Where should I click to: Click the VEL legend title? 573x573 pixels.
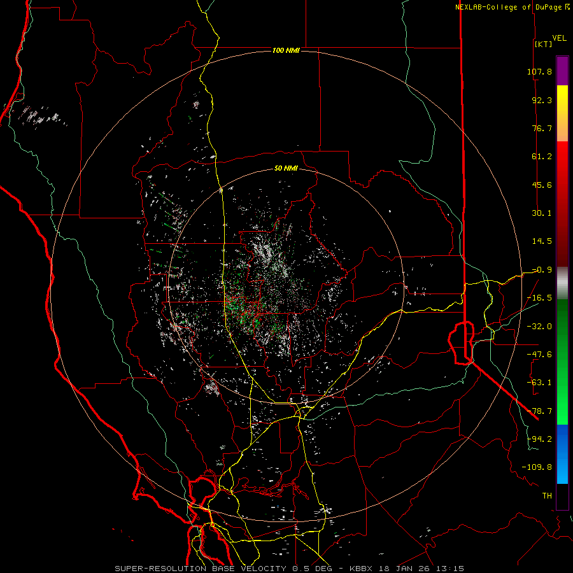click(560, 38)
